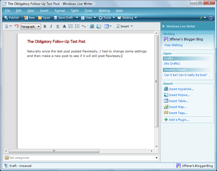Open the Edit menu
217x171 pixels.
click(19, 11)
